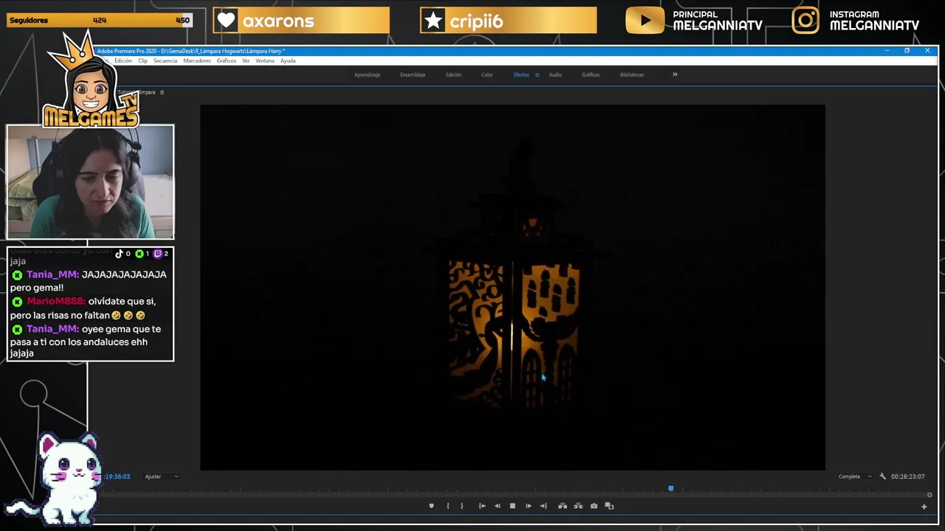Step back one frame
945x531 pixels.
point(497,506)
